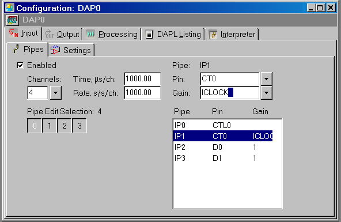Click the Time µs/ch input field
Screen dimensions: 341x222
coord(142,79)
